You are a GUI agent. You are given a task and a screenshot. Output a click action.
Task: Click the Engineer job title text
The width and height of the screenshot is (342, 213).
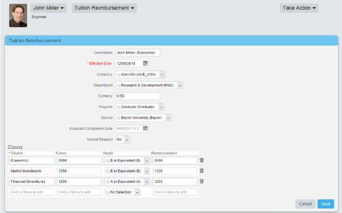click(x=39, y=17)
